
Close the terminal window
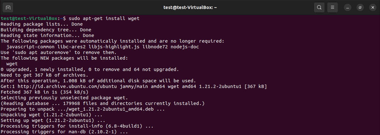coord(373,7)
